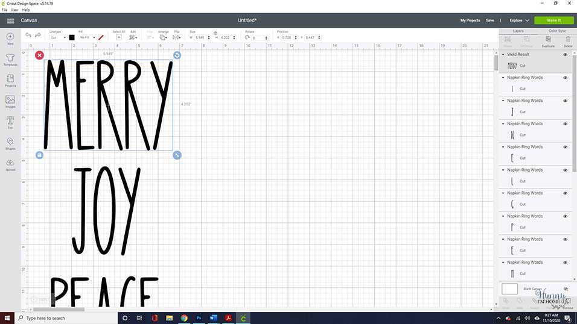
Task: Open the Help menu
Action: click(x=26, y=10)
